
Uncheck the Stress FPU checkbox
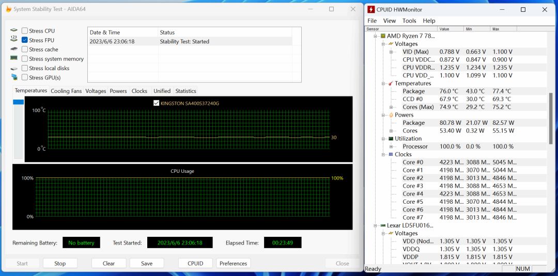pyautogui.click(x=25, y=40)
